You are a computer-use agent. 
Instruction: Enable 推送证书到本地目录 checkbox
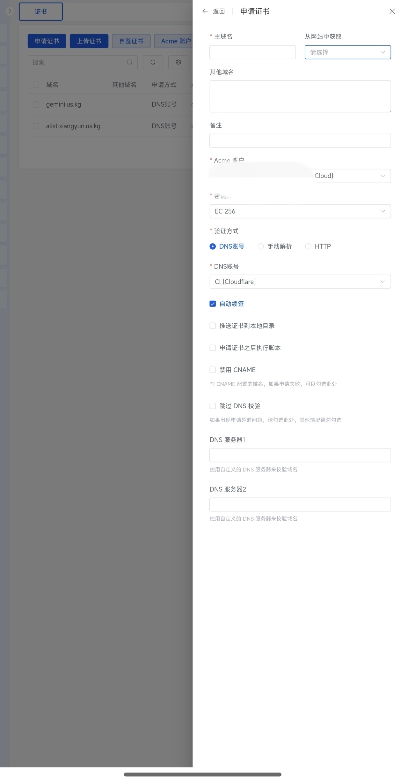[x=213, y=326]
